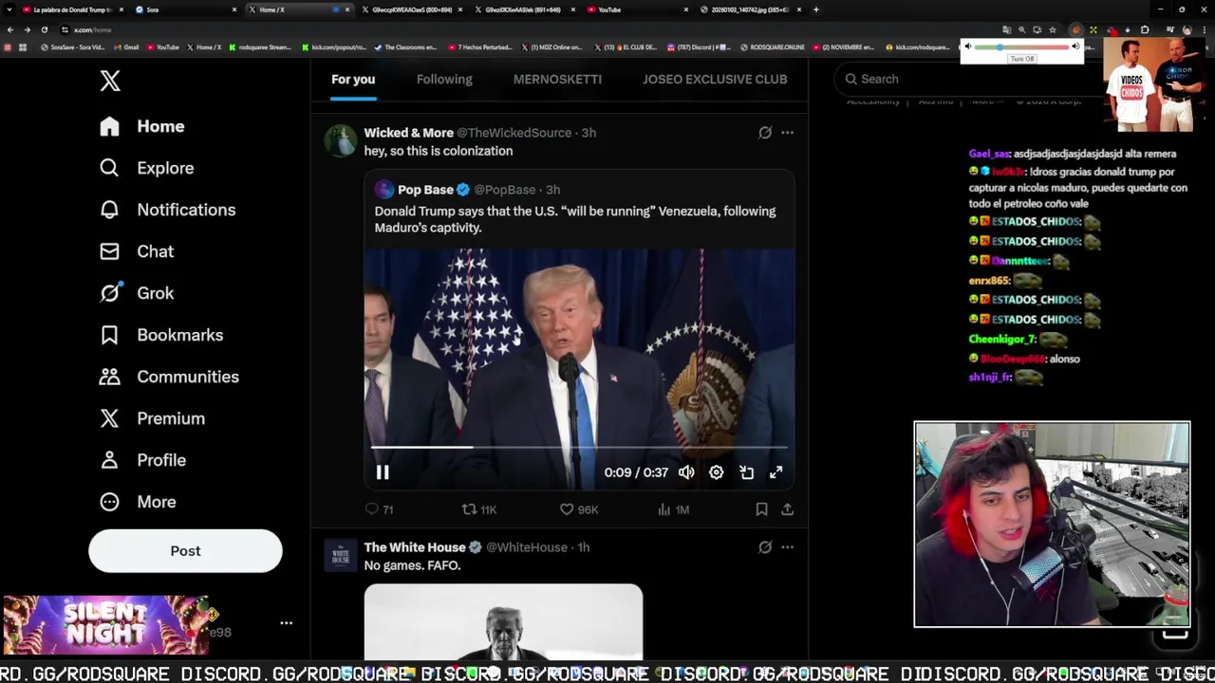Switch to the Sora browser tab
Viewport: 1215px width, 683px height.
(185, 9)
